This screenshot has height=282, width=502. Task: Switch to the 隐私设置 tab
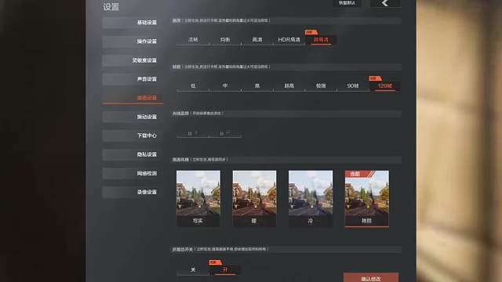[x=133, y=154]
